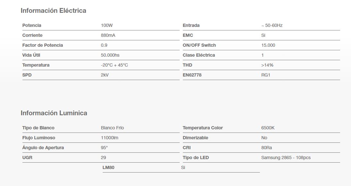Click the LM80 row label

(x=108, y=167)
